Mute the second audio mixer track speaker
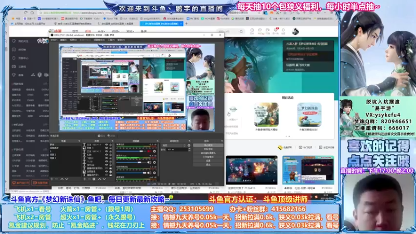 pyautogui.click(x=149, y=162)
